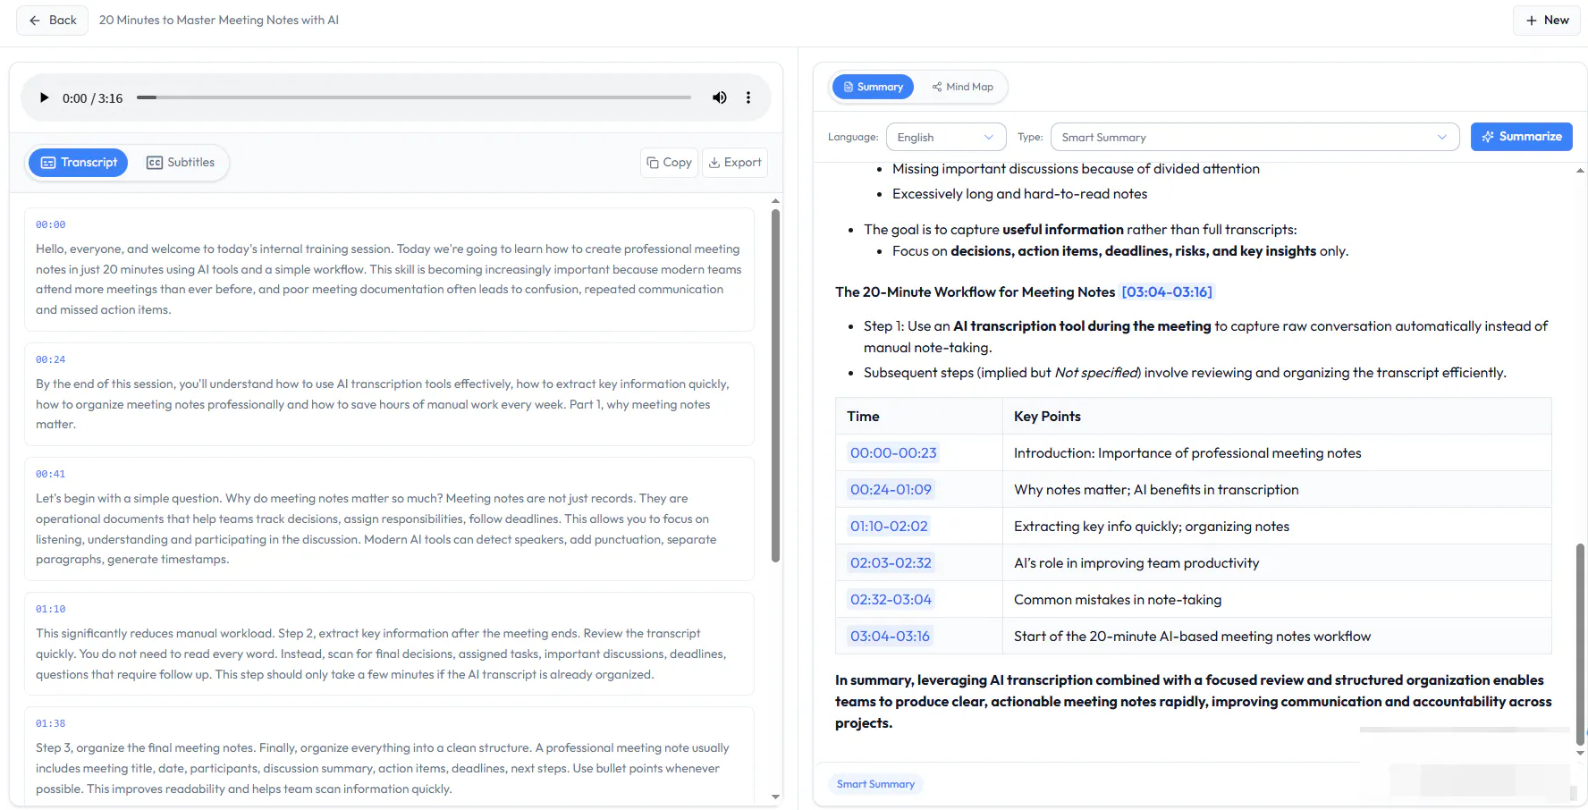
Task: Click the 01:38 transcript timestamp
Action: [51, 723]
